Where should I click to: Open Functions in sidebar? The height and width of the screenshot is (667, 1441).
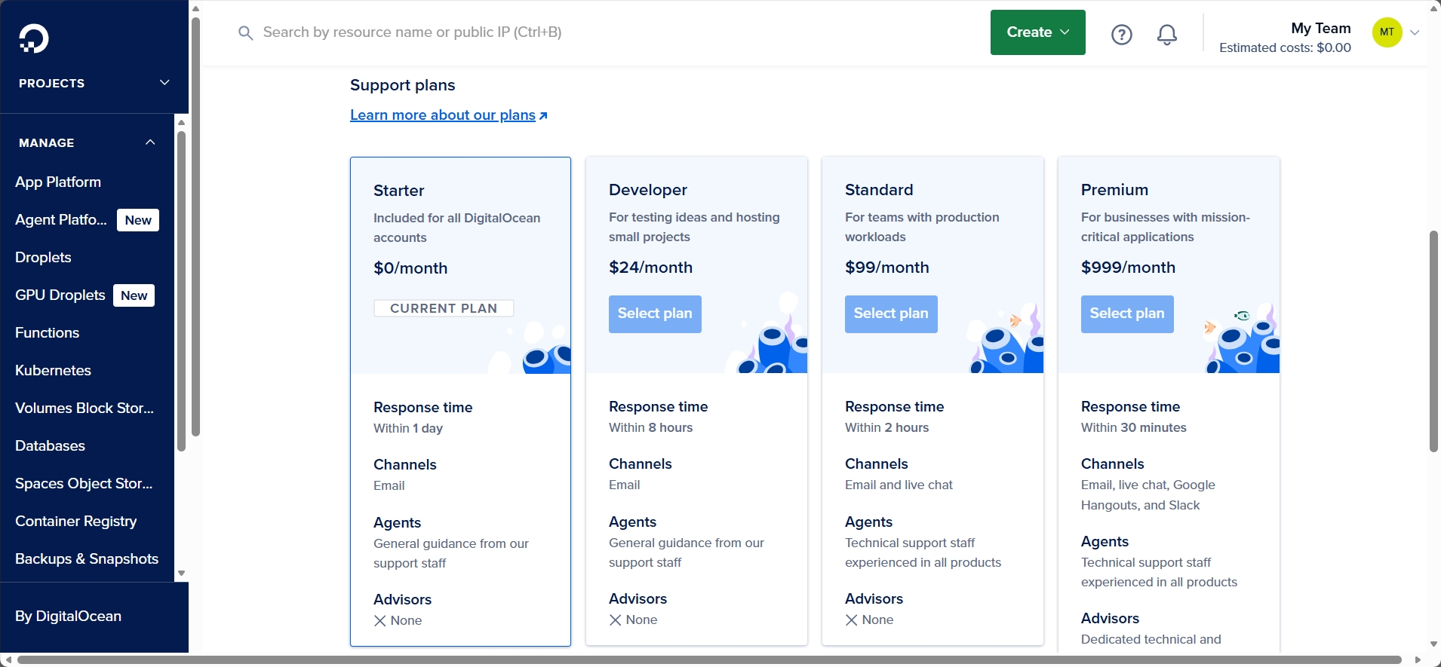tap(47, 332)
